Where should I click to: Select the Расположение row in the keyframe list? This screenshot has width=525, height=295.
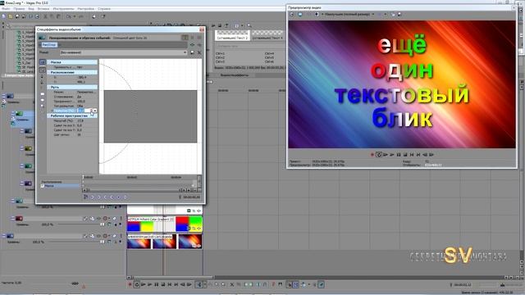(x=60, y=182)
